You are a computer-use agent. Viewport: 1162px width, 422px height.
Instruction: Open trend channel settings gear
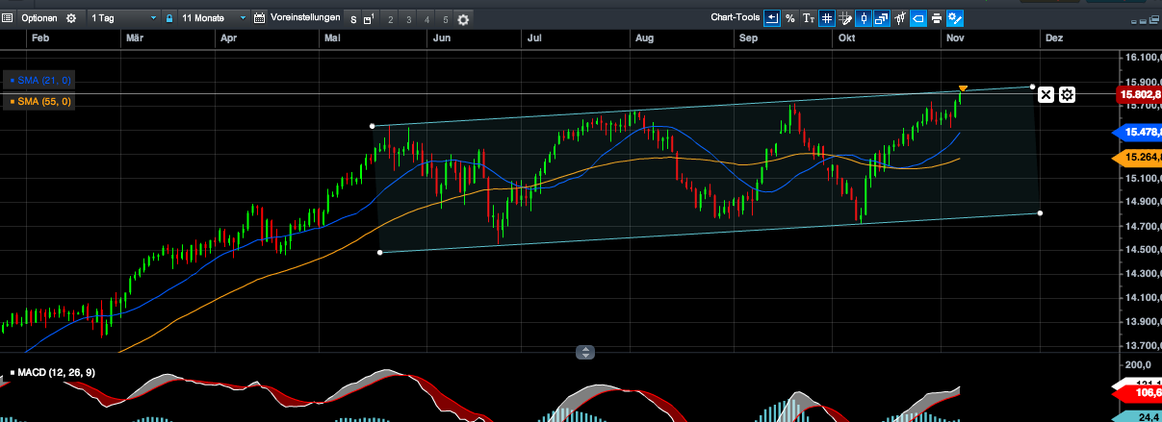tap(1067, 94)
